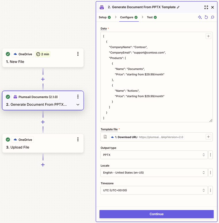Open three-dot menu on Plumsail step

point(78,97)
